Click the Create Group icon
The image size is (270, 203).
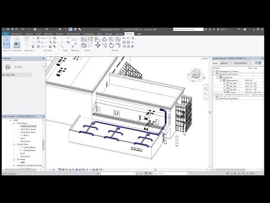(x=91, y=39)
